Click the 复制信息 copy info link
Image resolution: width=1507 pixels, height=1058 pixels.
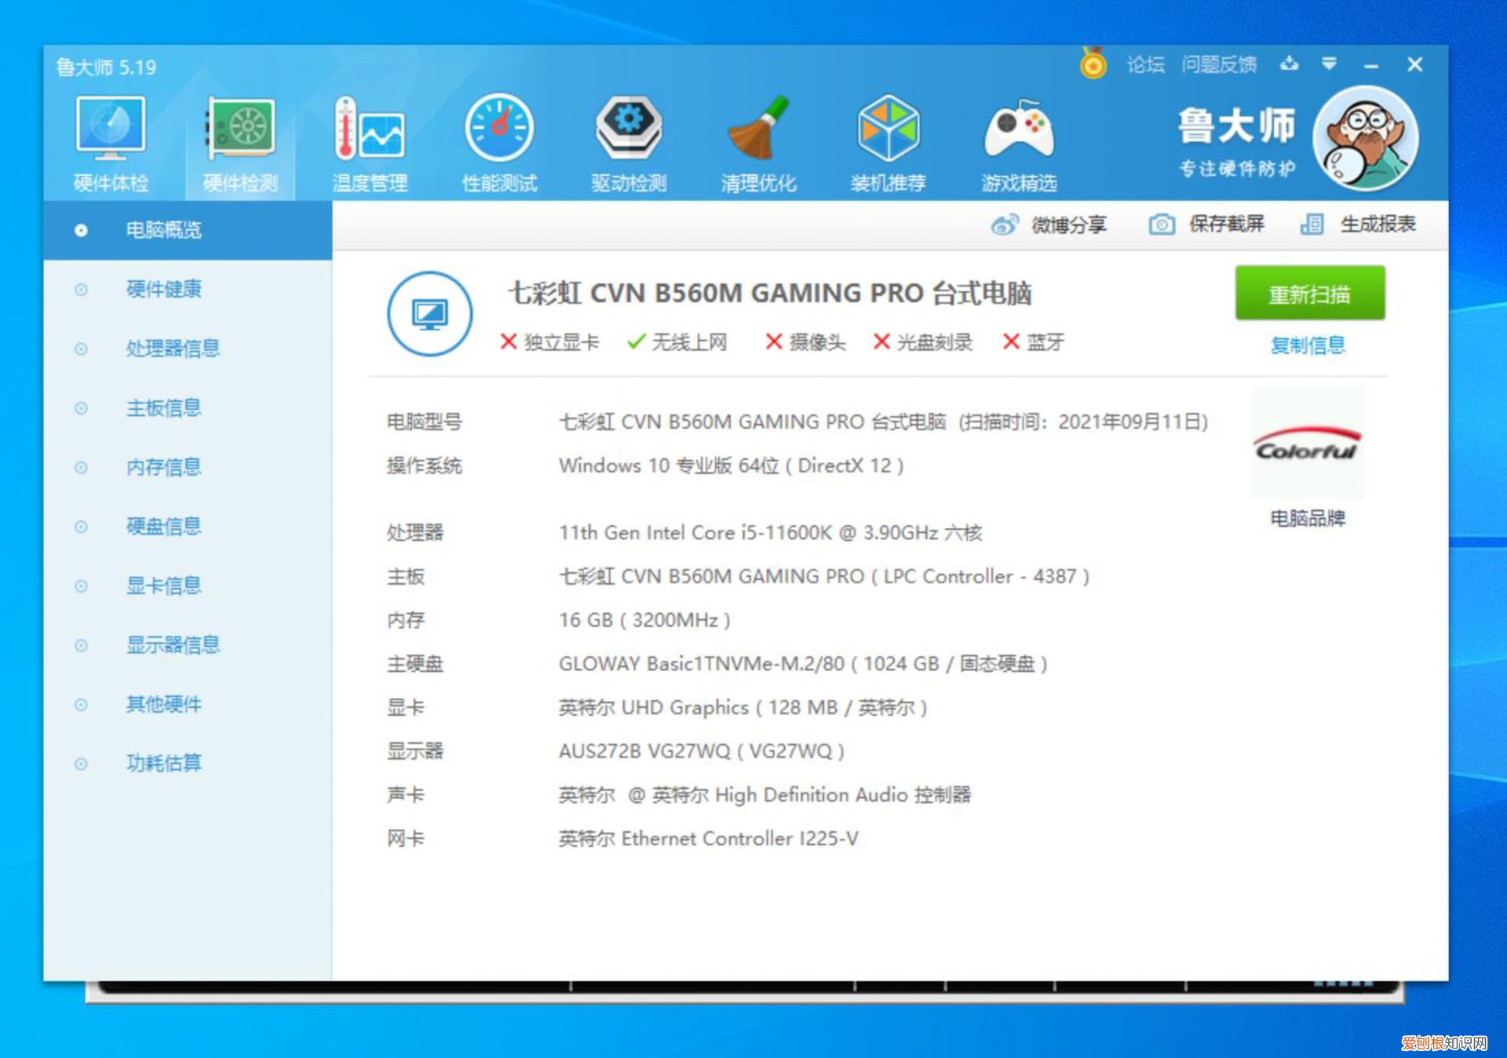[x=1308, y=345]
